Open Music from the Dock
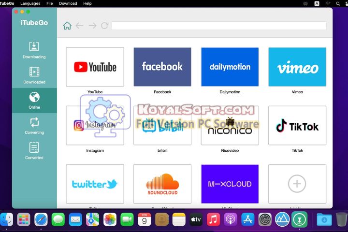The height and width of the screenshot is (232, 348). coord(213,219)
